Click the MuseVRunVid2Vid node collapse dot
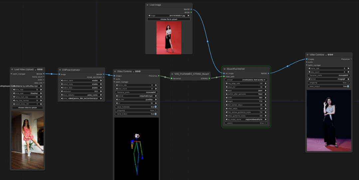Screen dimensions: 359x180 pyautogui.click(x=225, y=69)
